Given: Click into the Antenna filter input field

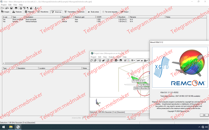Looking at the screenshot, I should click(x=104, y=118).
